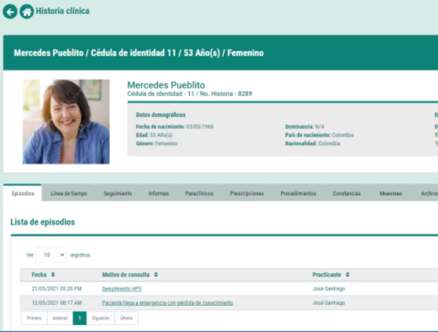Click the Historia clínica page title

coord(63,11)
